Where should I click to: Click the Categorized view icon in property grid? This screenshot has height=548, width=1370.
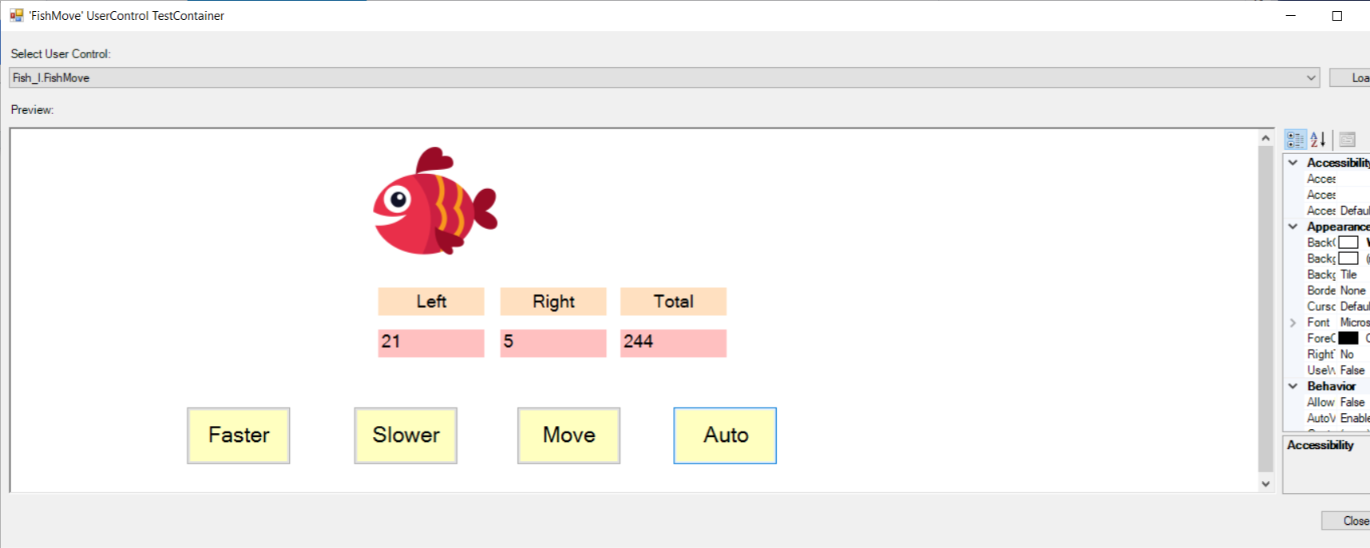click(x=1295, y=140)
